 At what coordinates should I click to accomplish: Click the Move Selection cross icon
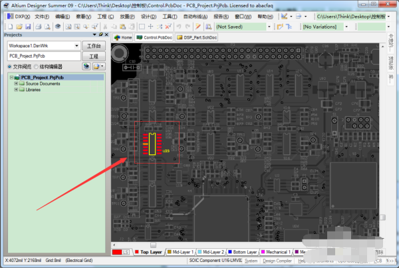pos(151,27)
